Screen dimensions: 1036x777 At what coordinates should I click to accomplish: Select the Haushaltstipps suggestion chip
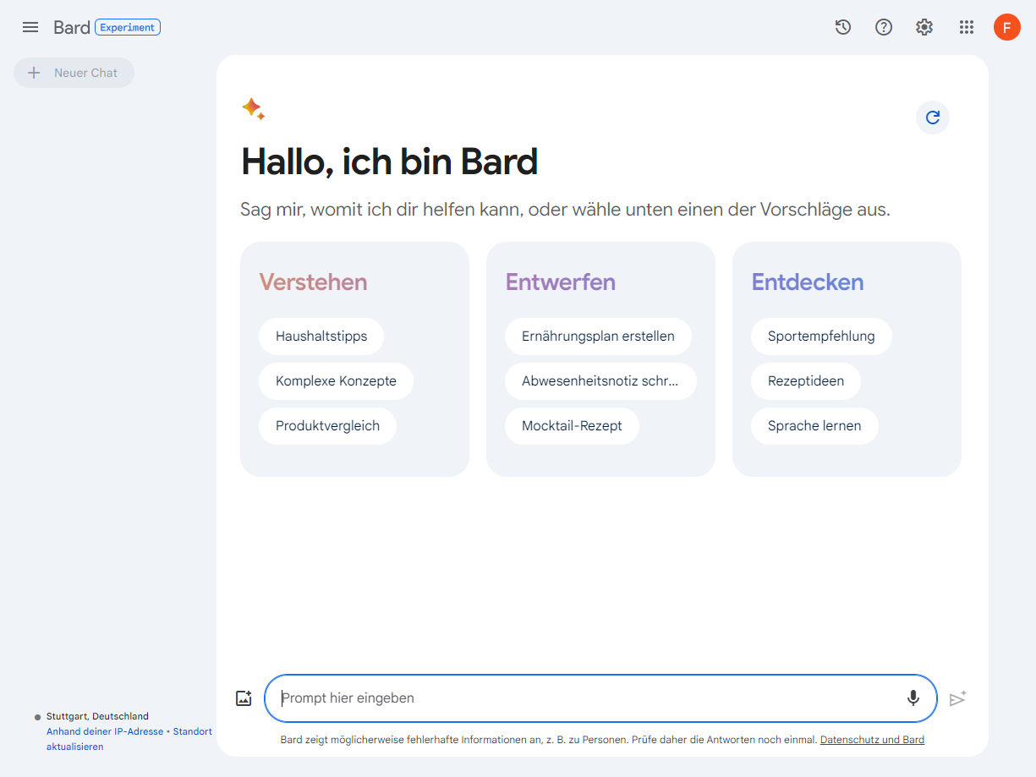(321, 336)
